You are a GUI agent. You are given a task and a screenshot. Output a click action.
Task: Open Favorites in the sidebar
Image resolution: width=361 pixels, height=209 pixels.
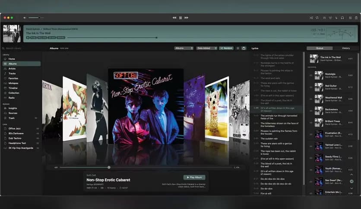coord(22,78)
